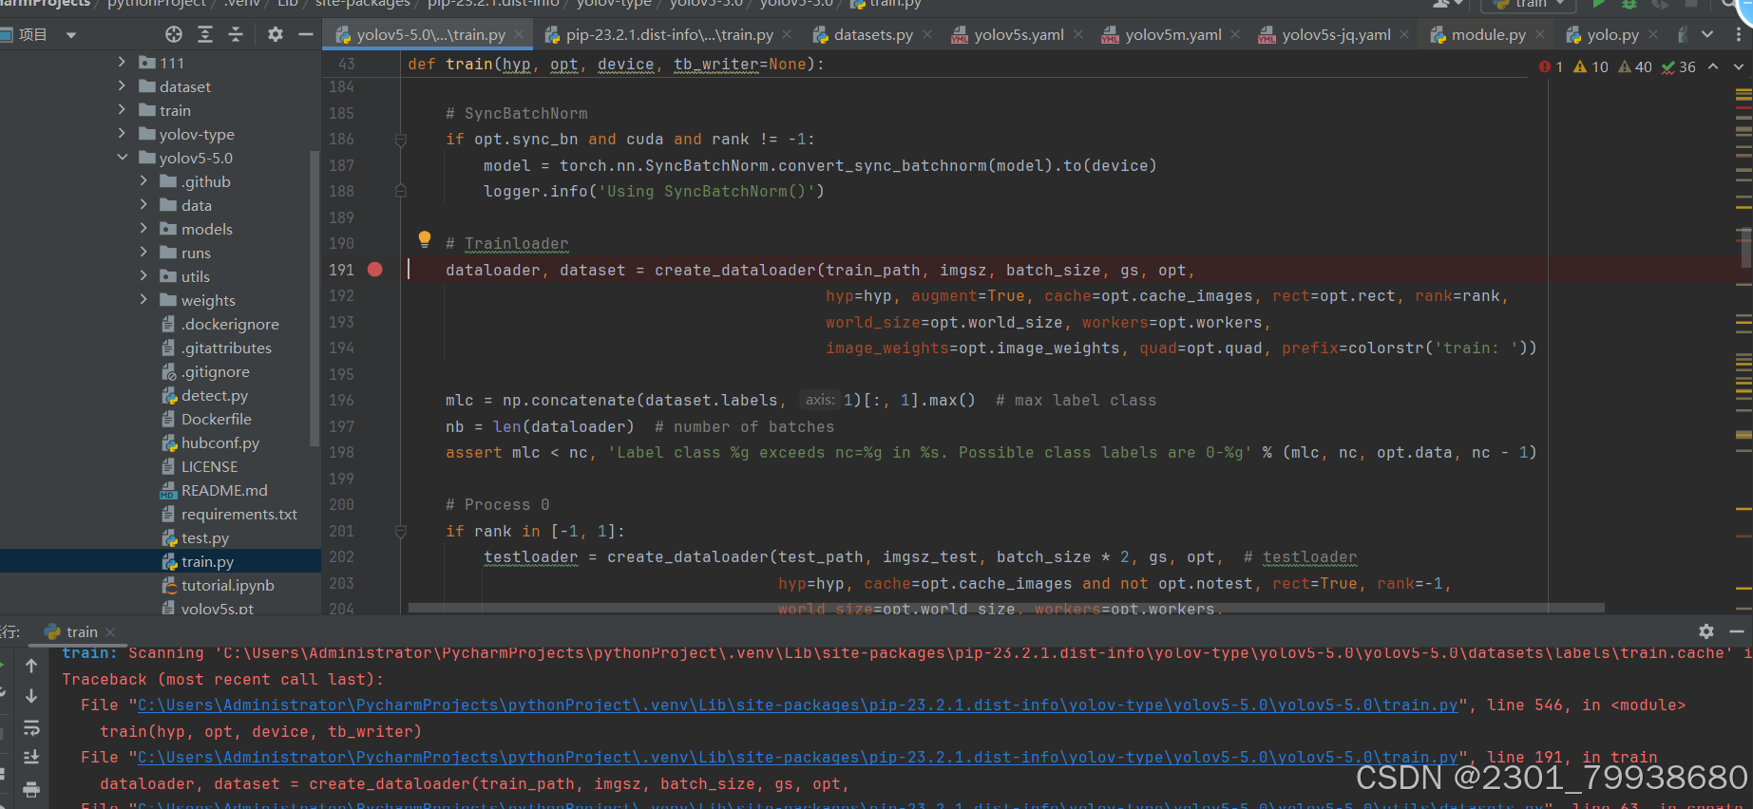Expand the weights folder
The height and width of the screenshot is (809, 1753).
click(143, 299)
